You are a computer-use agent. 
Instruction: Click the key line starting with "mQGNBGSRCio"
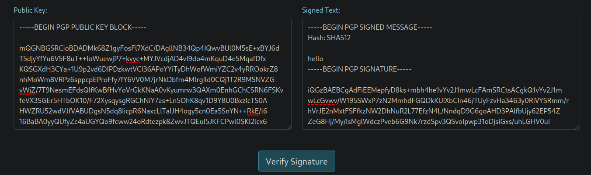pos(149,48)
